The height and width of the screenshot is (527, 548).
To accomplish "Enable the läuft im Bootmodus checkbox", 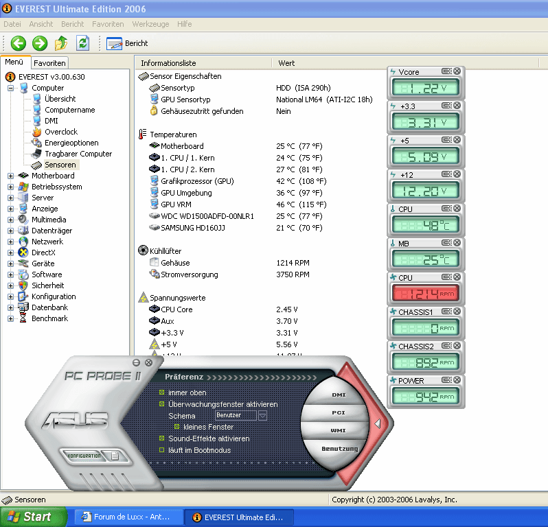I will point(162,450).
